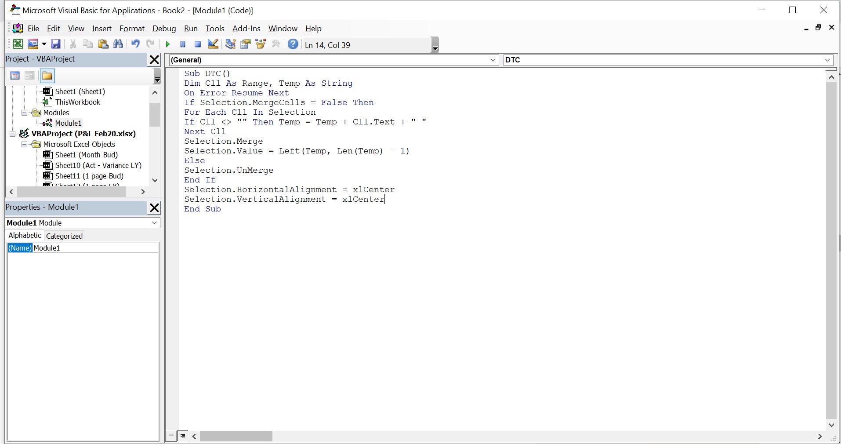841x444 pixels.
Task: Open the Properties Window icon
Action: click(x=246, y=44)
